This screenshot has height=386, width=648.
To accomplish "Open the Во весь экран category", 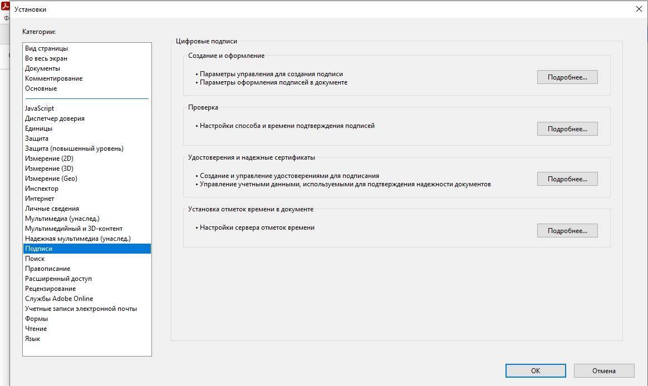I will click(x=46, y=58).
